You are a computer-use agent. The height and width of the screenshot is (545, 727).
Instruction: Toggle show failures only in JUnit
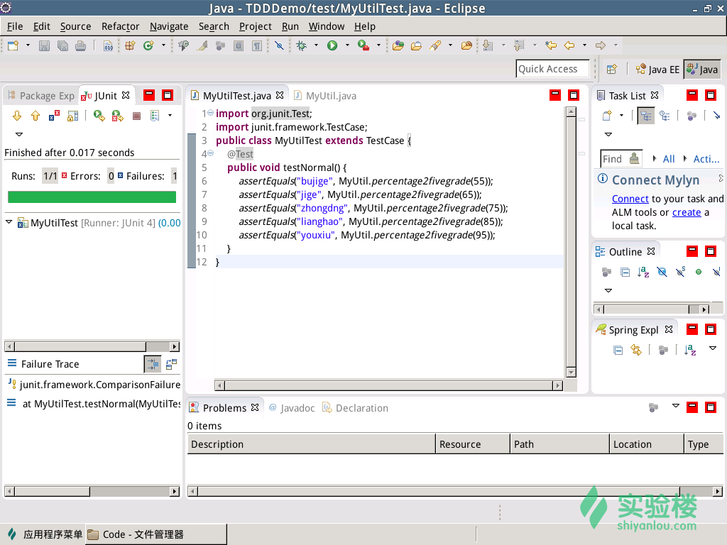click(54, 116)
